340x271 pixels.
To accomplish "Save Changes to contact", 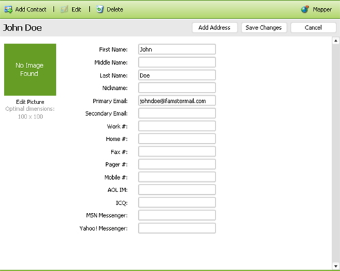I will pos(264,28).
